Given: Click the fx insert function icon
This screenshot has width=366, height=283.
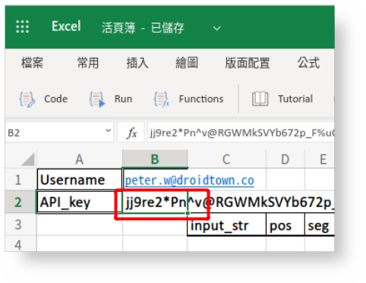Looking at the screenshot, I should click(131, 133).
